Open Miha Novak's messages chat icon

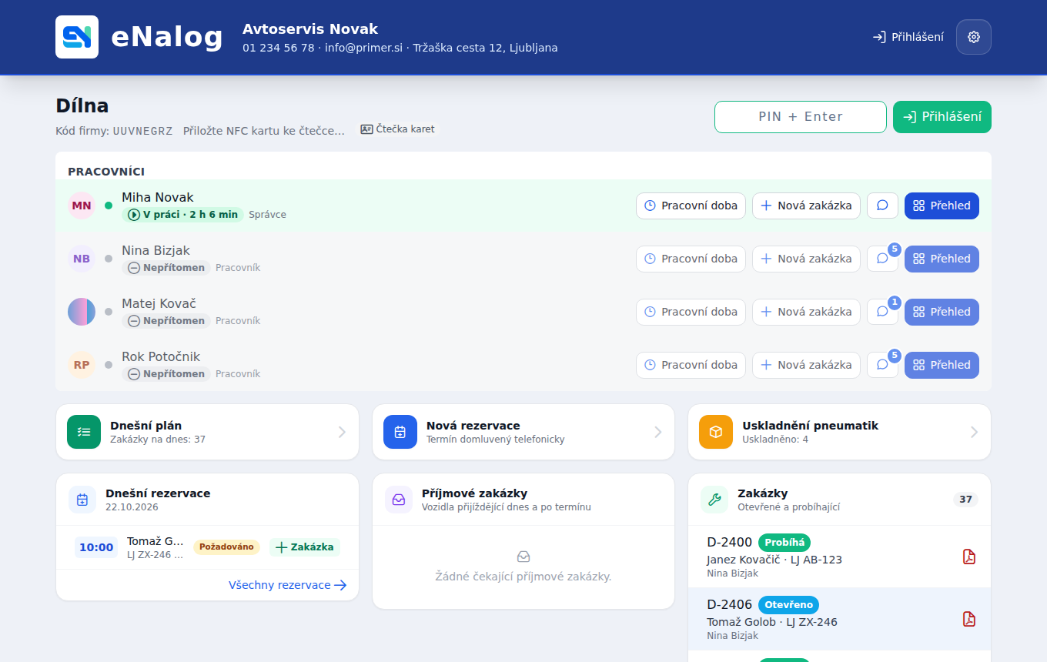tap(882, 206)
